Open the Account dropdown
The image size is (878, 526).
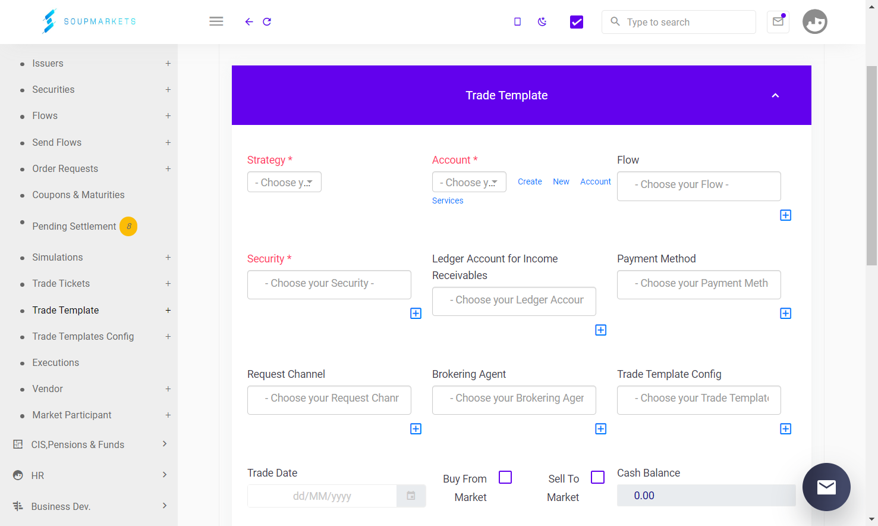pos(469,182)
